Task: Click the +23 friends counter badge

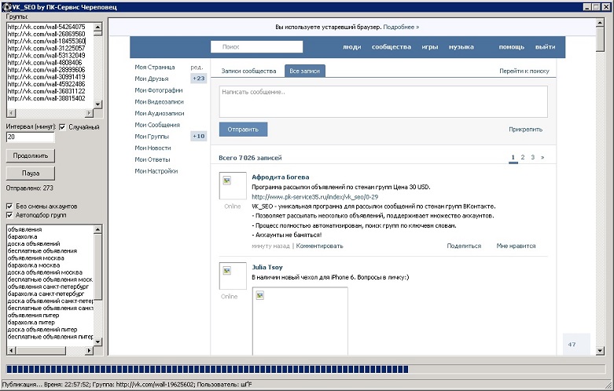Action: click(x=199, y=79)
